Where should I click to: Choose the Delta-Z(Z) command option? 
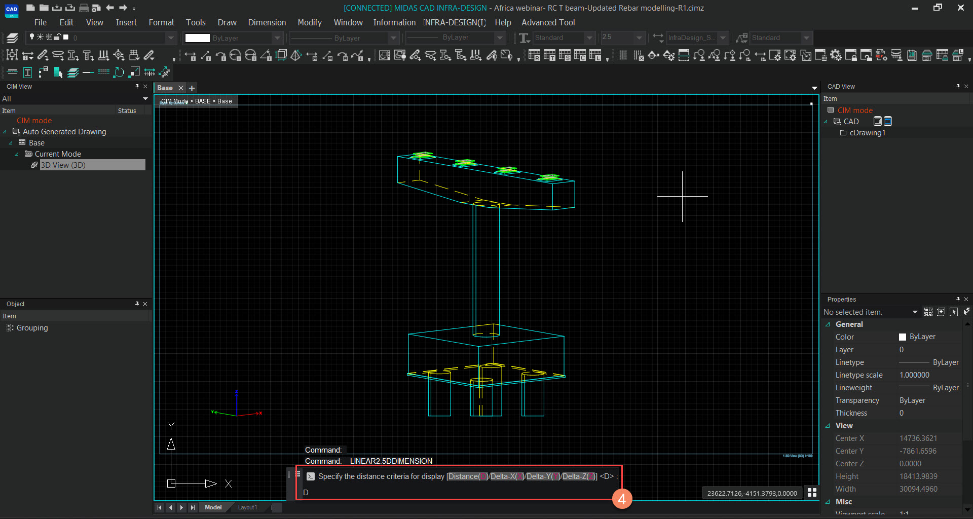pos(579,476)
